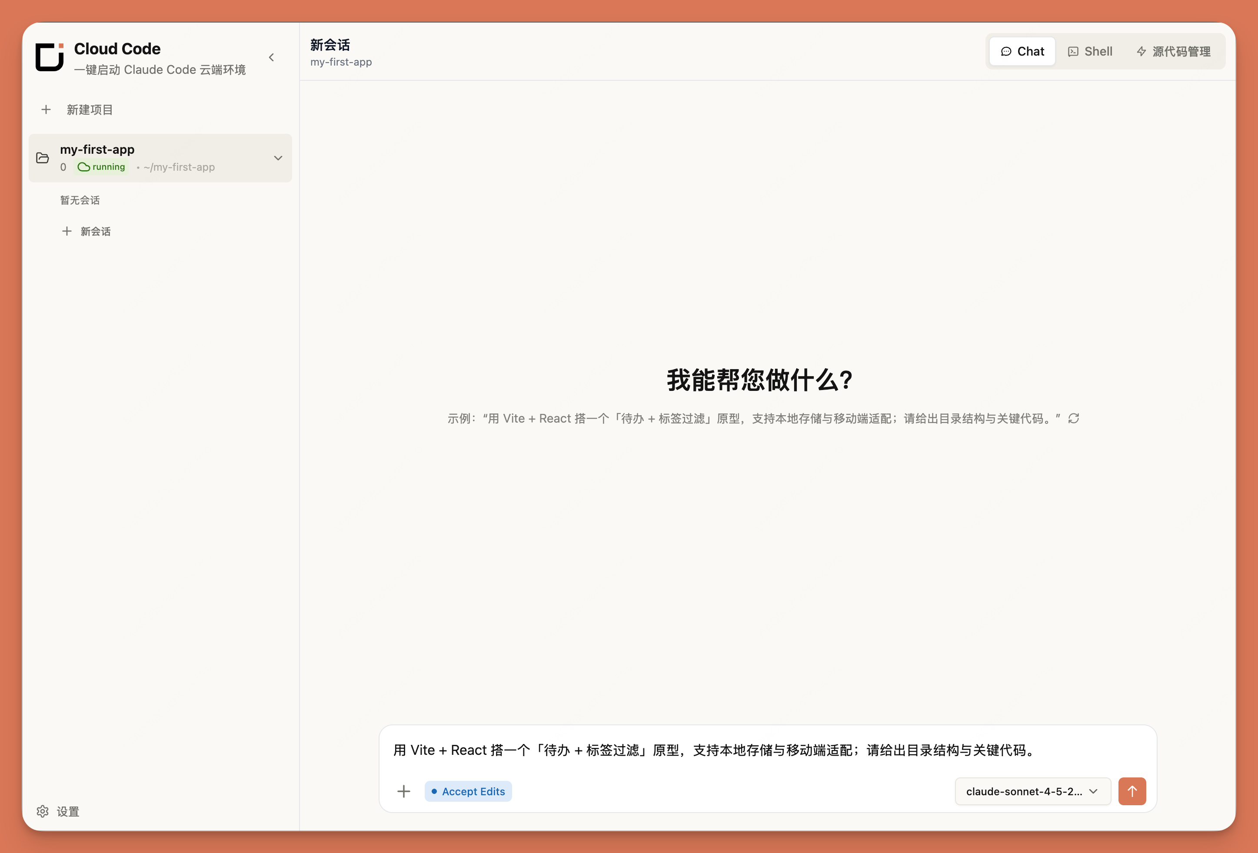The width and height of the screenshot is (1258, 853).
Task: Switch to the 源代码管理 tab
Action: [1172, 51]
